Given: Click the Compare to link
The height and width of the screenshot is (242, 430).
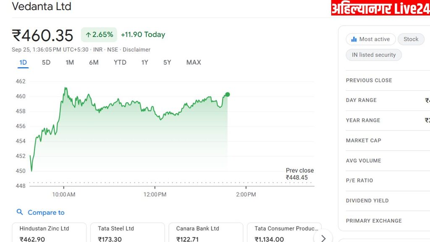Looking at the screenshot, I should 46,213.
